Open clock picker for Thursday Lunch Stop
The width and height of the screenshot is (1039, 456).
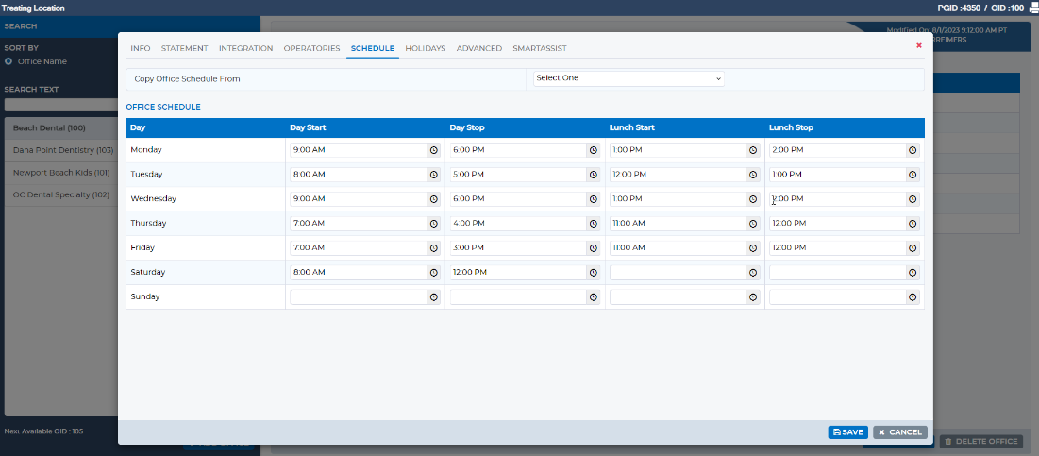point(913,224)
